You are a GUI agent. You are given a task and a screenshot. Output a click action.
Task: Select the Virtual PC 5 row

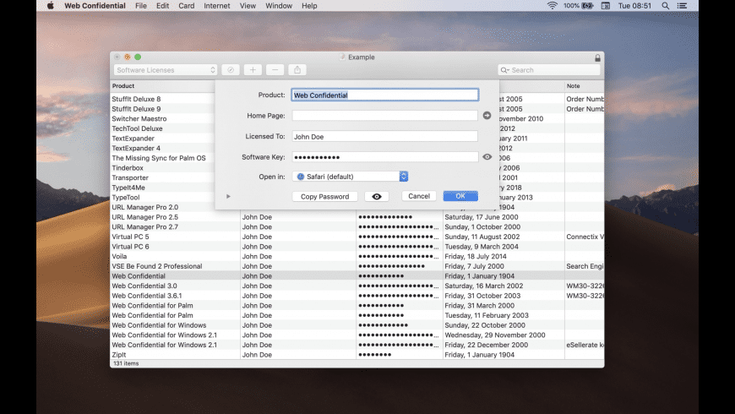point(357,237)
